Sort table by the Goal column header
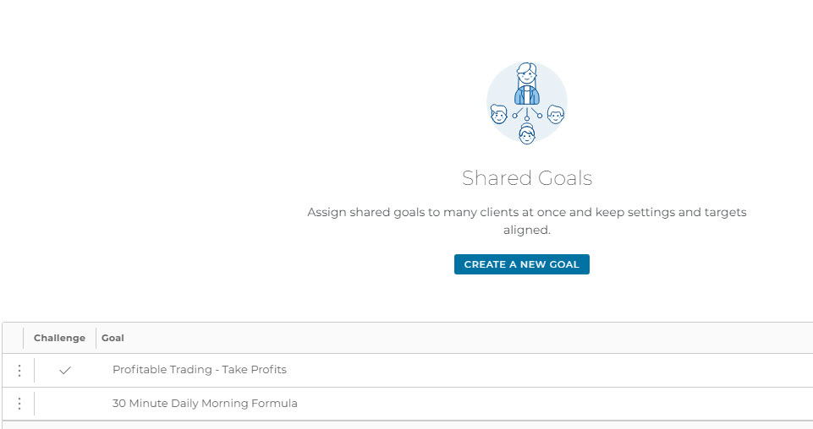This screenshot has height=429, width=813. coord(113,338)
